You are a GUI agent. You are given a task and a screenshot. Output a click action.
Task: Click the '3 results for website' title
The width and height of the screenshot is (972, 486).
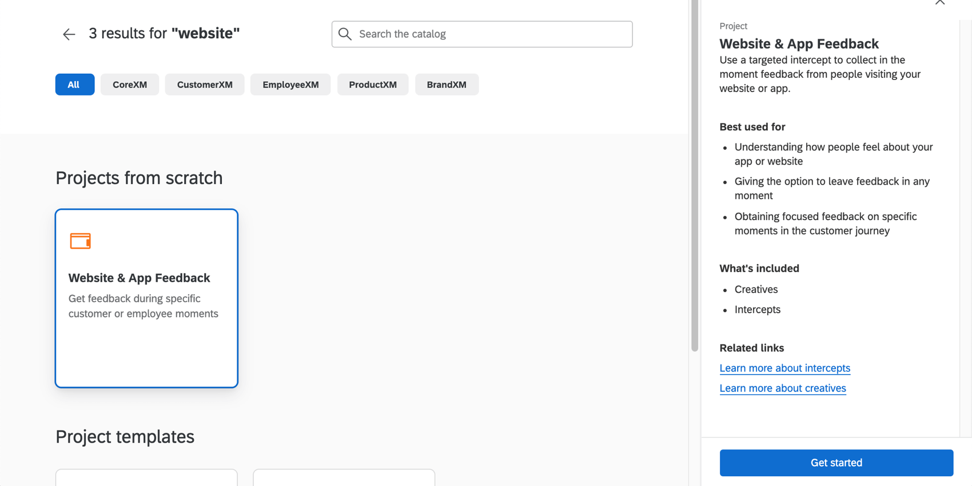164,34
